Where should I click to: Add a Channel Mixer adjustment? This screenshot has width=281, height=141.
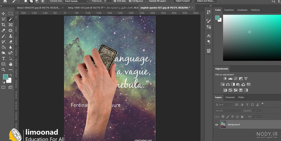click(x=243, y=84)
